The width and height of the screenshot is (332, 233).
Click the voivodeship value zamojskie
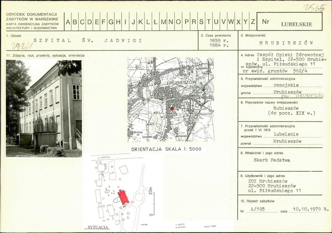pyautogui.click(x=286, y=85)
